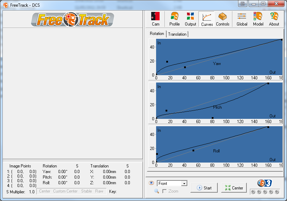Enable the Zoom checkbox

coord(164,191)
